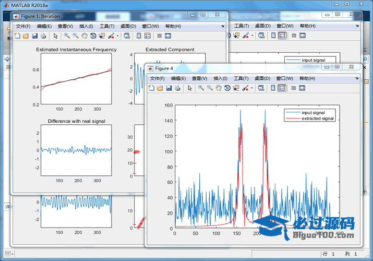Image resolution: width=373 pixels, height=261 pixels.
Task: Activate Zoom Out tool in Figure 4
Action: (x=210, y=88)
